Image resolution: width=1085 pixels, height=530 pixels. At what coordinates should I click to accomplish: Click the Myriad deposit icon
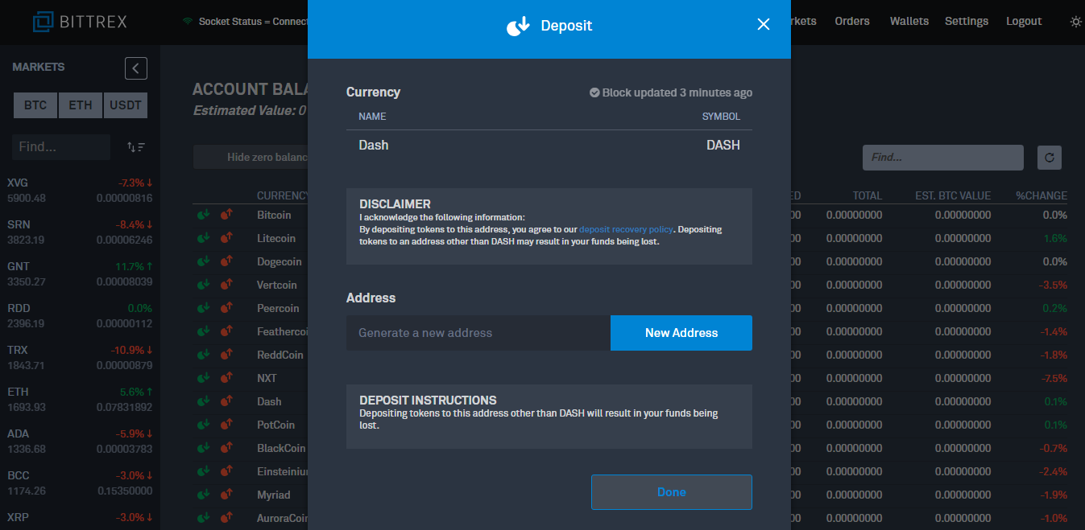click(203, 495)
